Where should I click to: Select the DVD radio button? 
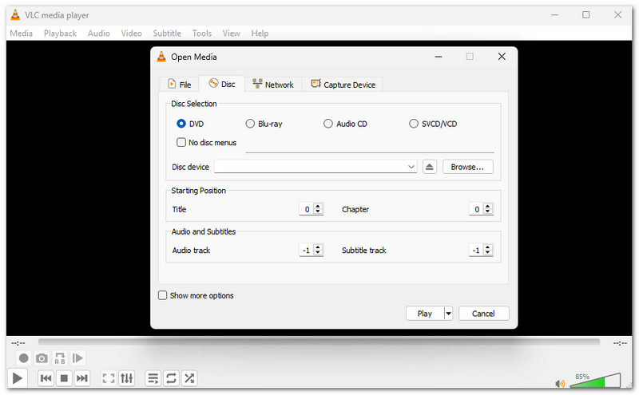point(181,124)
